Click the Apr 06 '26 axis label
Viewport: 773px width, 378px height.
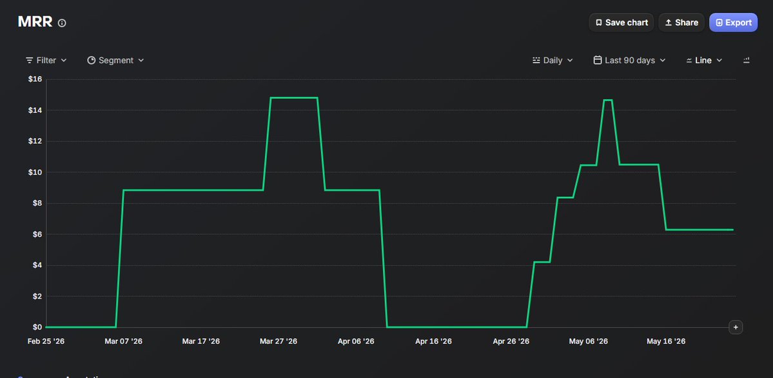tap(356, 341)
